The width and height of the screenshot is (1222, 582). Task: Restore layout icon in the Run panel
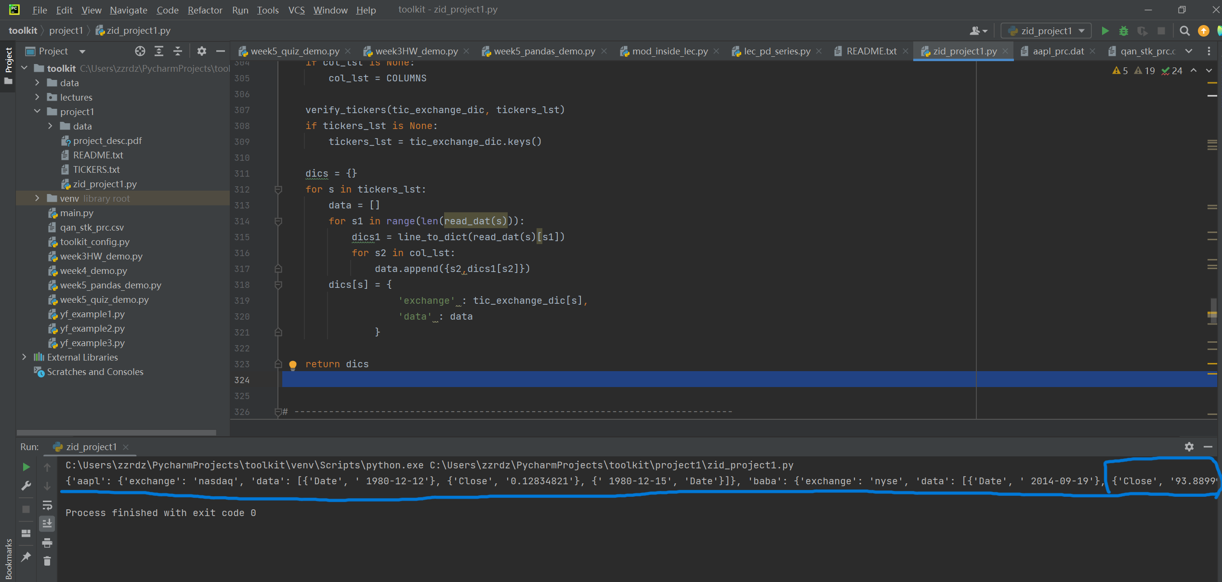(x=26, y=533)
